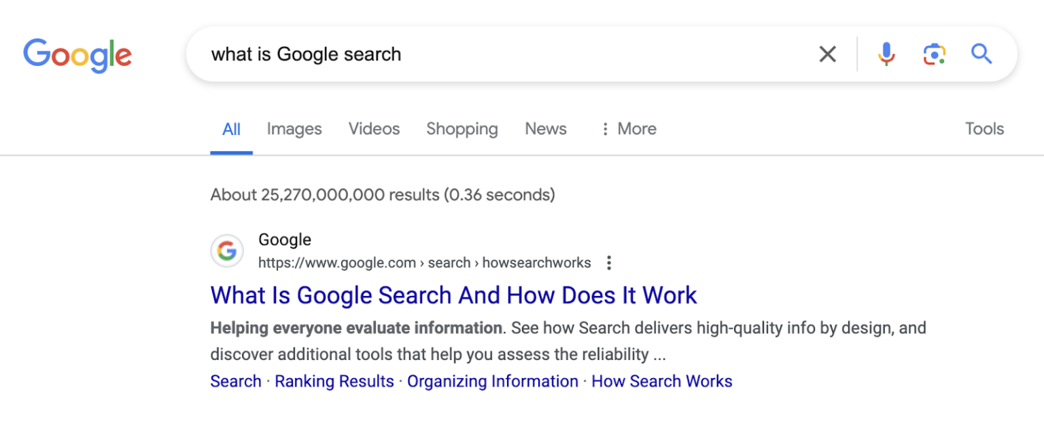Submit search with magnifying glass icon
Image resolution: width=1044 pixels, height=444 pixels.
coord(981,54)
